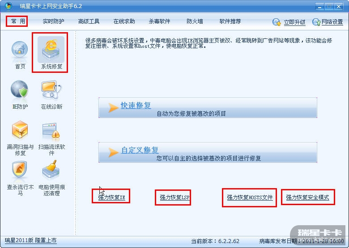
Task: Go to the 杀毒软件 tab
Action: 159,21
